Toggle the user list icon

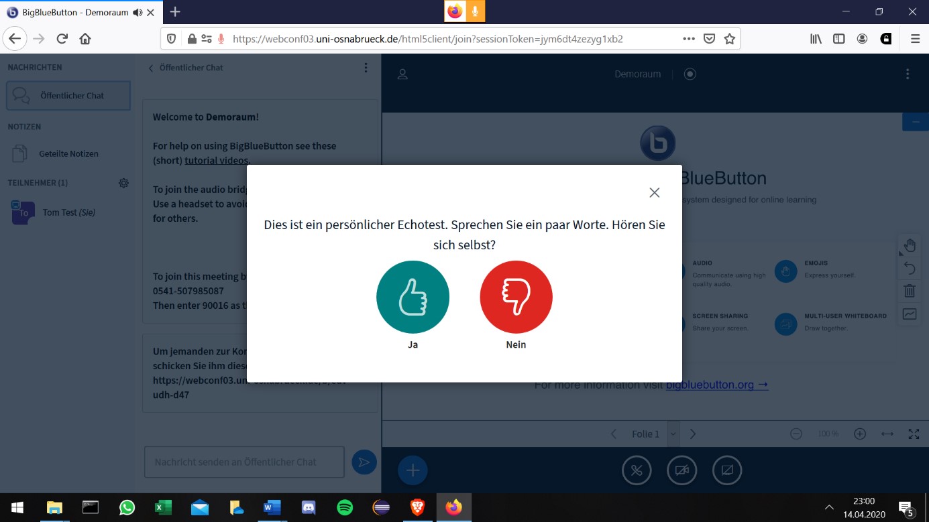pyautogui.click(x=402, y=74)
